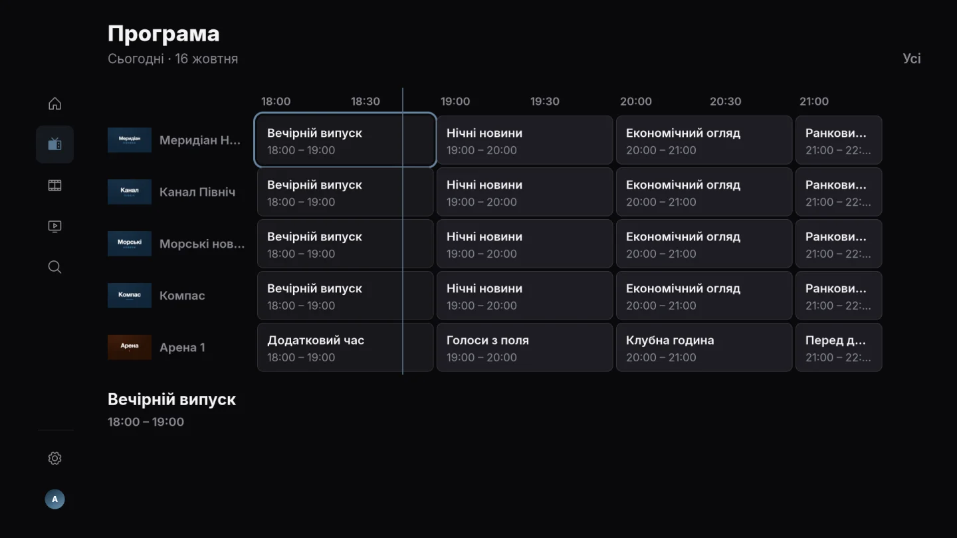Open the video playback icon in sidebar
The width and height of the screenshot is (957, 538).
(x=54, y=226)
